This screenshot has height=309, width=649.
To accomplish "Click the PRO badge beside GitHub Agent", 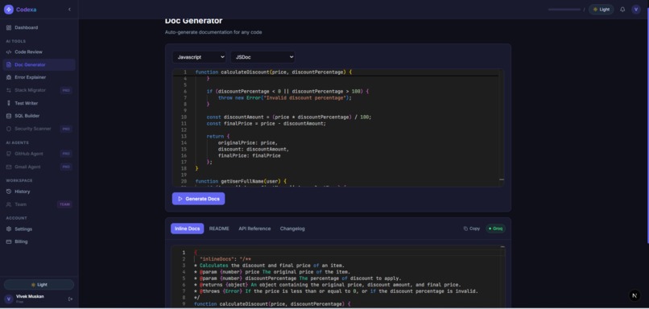I will 66,154.
